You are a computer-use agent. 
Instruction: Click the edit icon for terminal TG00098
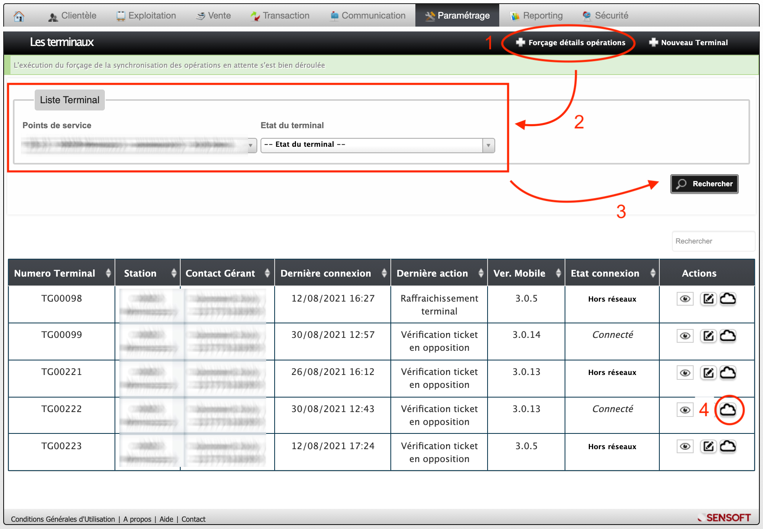tap(708, 299)
